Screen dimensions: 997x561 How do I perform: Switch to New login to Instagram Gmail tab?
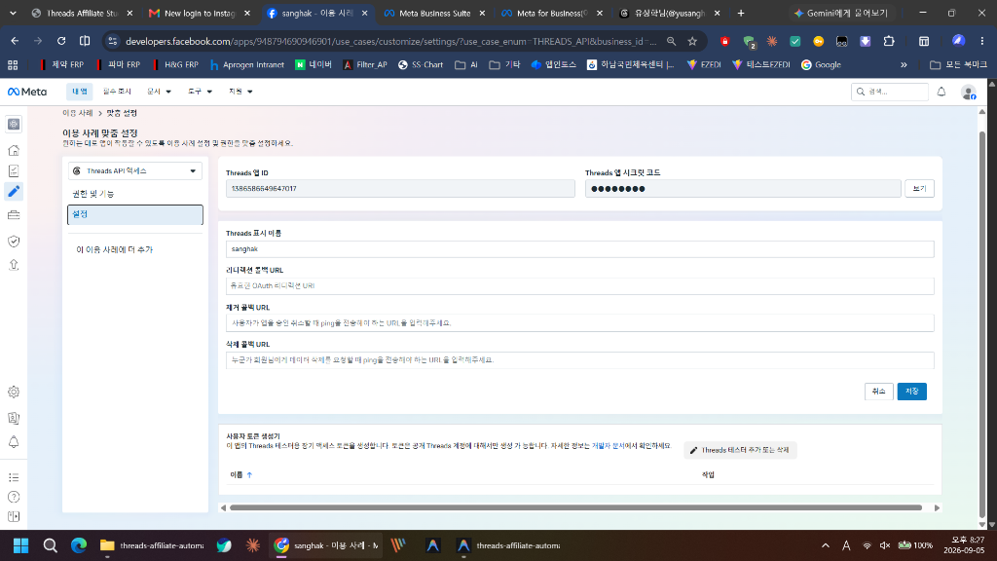coord(200,13)
